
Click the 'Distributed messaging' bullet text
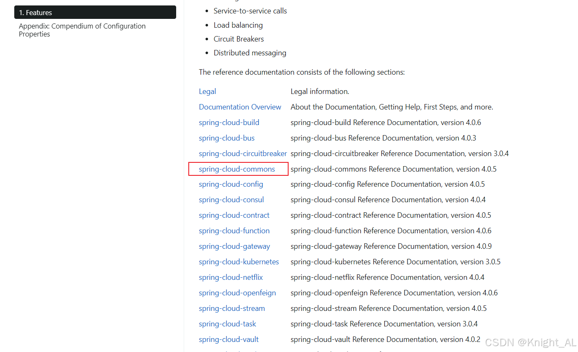click(x=250, y=53)
